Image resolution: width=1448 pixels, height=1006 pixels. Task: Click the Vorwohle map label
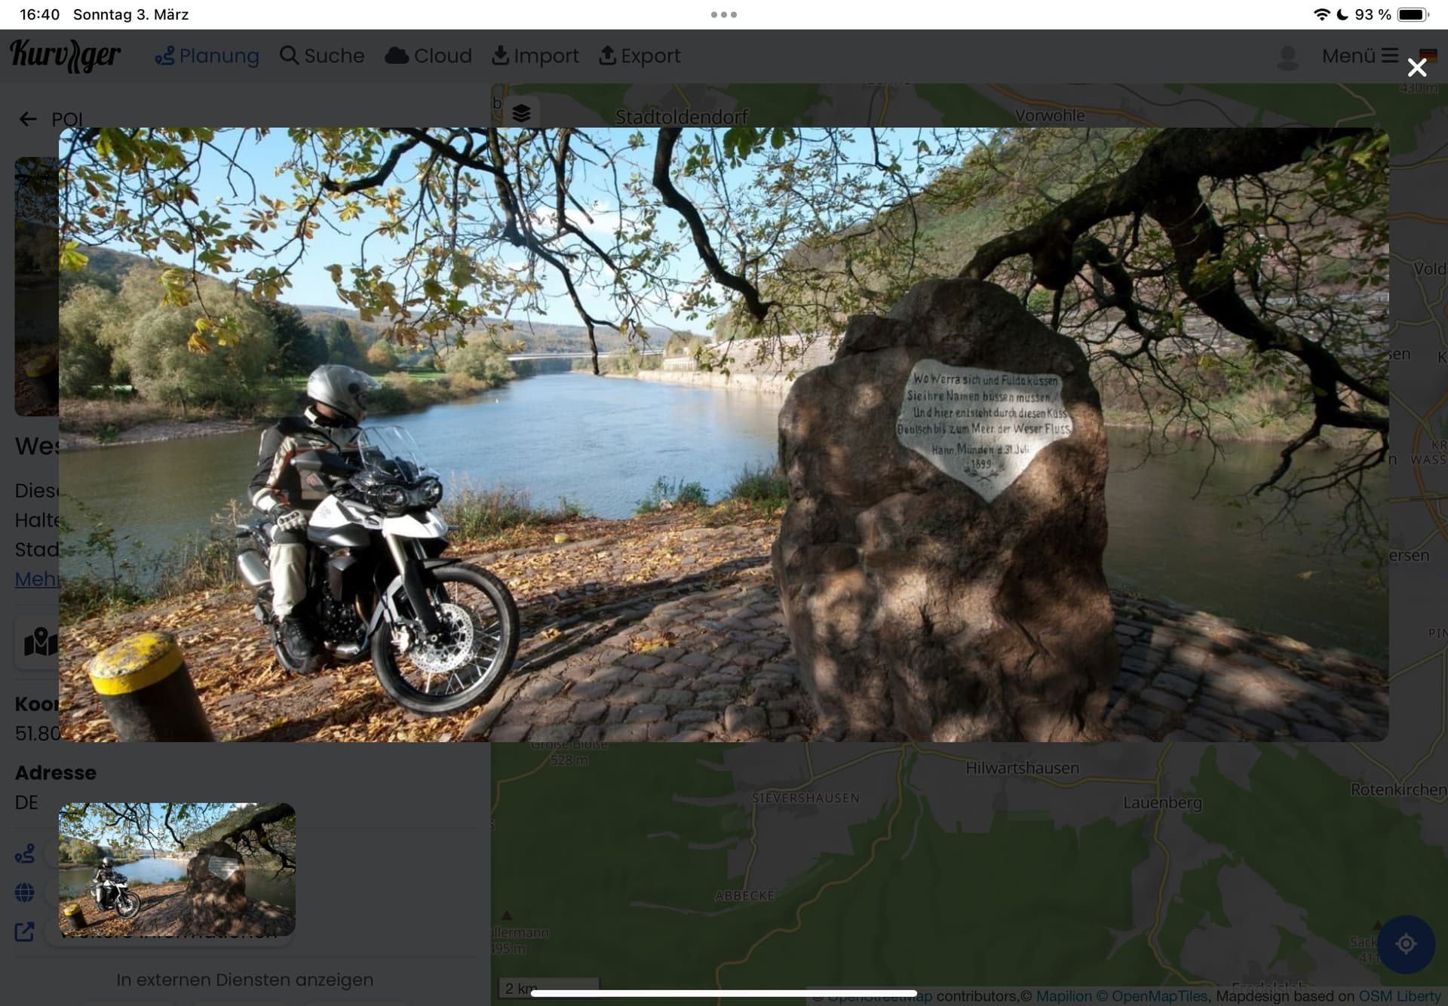(1050, 116)
